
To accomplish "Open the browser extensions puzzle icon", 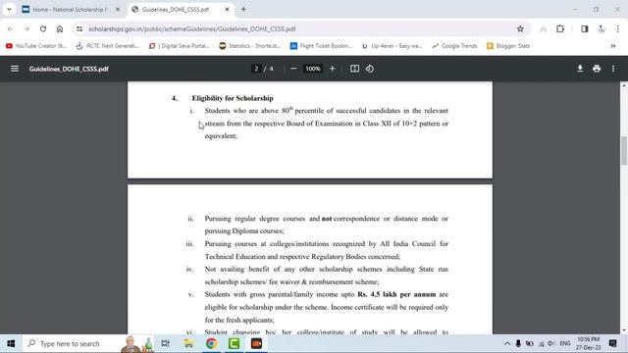I will pyautogui.click(x=560, y=28).
